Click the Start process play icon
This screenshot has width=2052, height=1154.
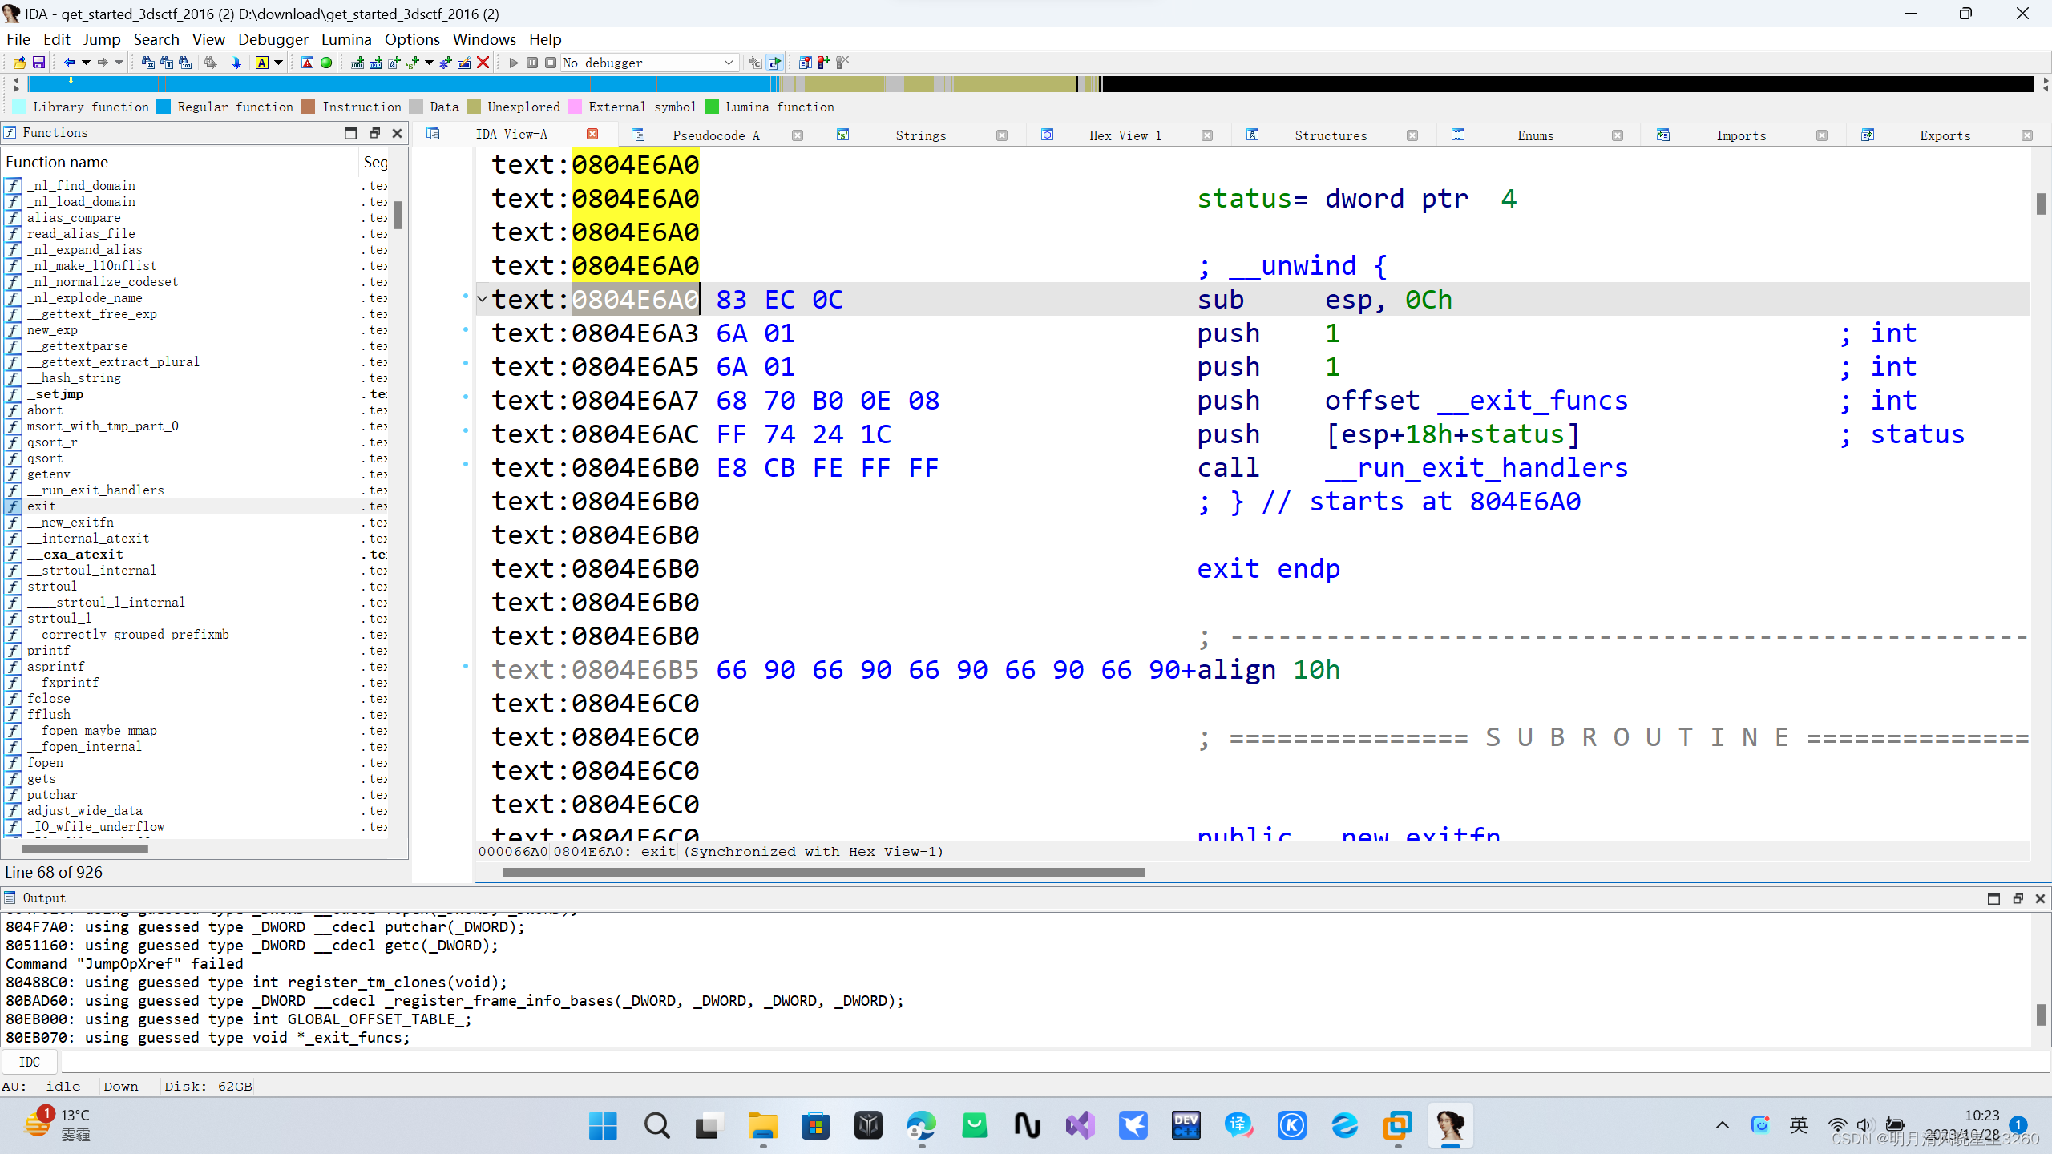514,63
